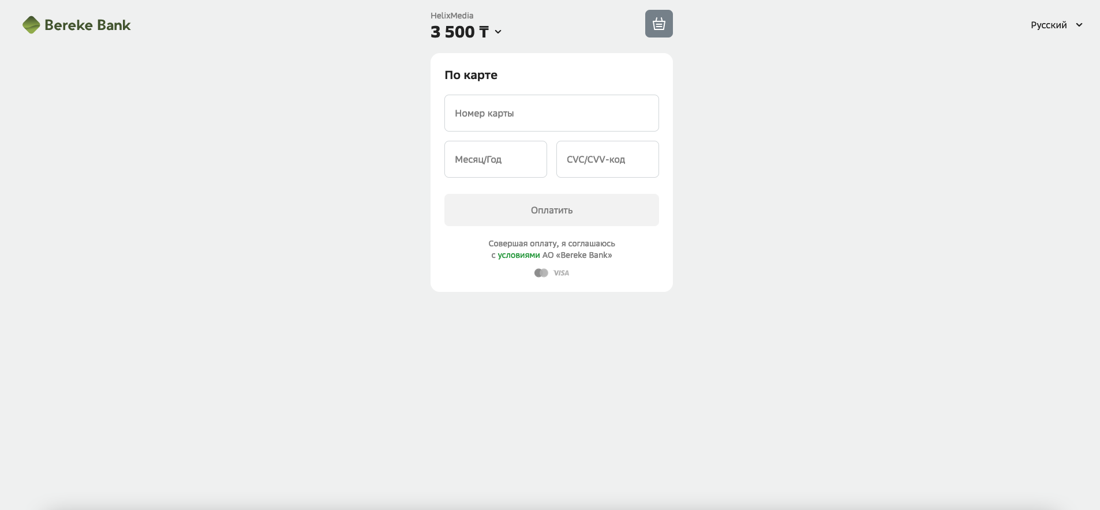Open language dropdown arrow beside Русский
The image size is (1100, 510).
click(1079, 25)
